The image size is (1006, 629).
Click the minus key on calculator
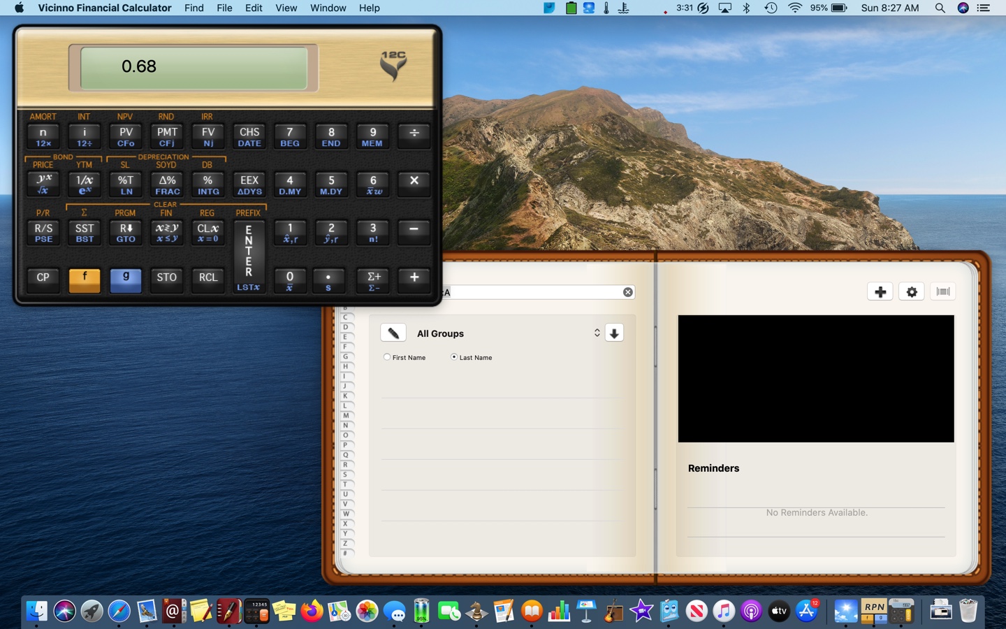[414, 232]
